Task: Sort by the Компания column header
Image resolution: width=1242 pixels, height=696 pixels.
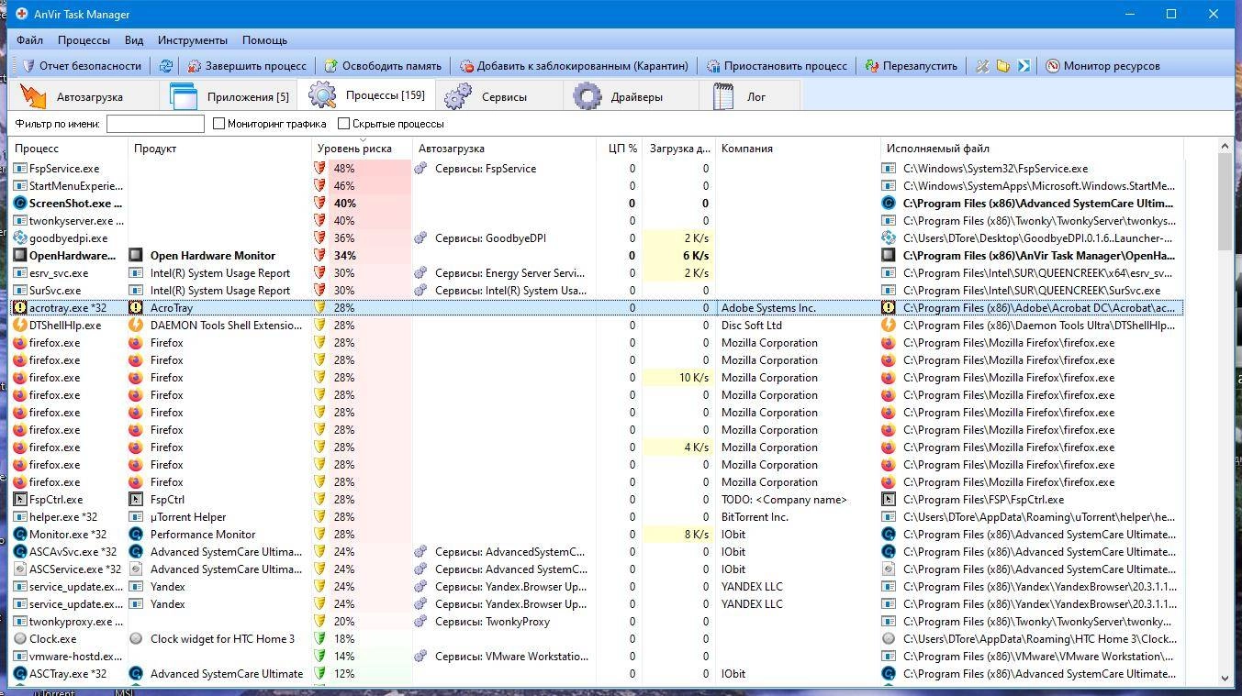Action: coord(798,149)
